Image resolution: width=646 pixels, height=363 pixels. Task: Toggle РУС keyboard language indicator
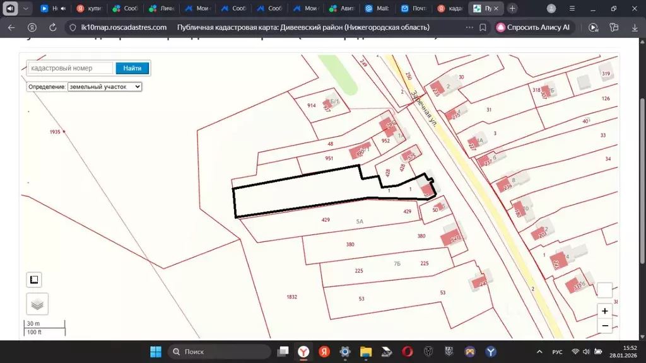tap(558, 352)
